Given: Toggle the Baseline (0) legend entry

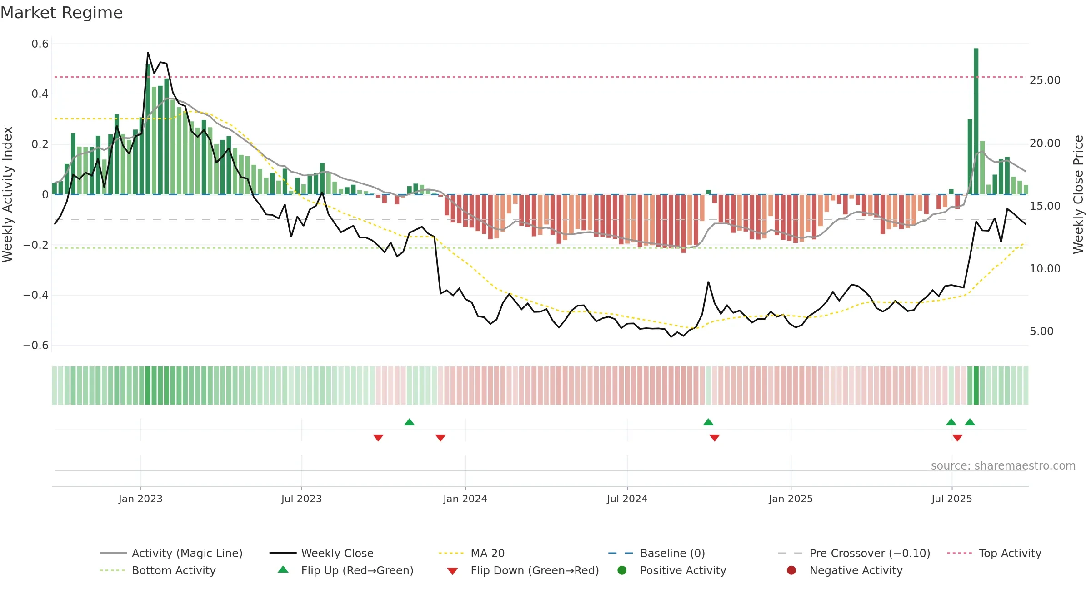Looking at the screenshot, I should (656, 553).
